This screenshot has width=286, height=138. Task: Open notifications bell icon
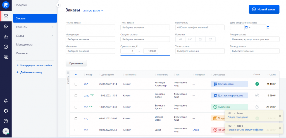coord(6,101)
